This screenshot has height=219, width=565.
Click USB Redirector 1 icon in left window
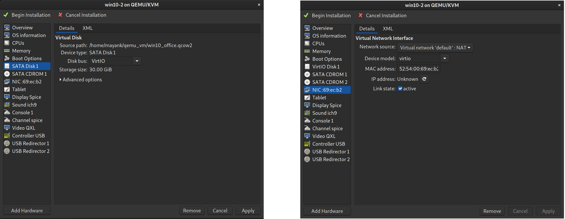coord(7,143)
